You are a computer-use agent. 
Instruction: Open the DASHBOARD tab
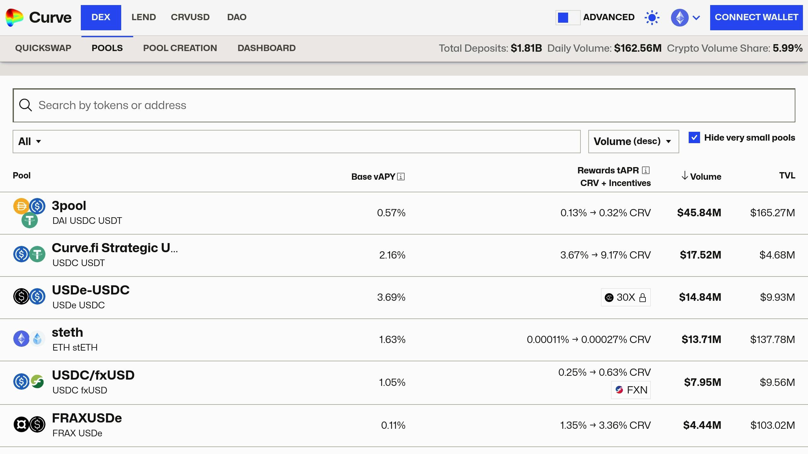267,48
